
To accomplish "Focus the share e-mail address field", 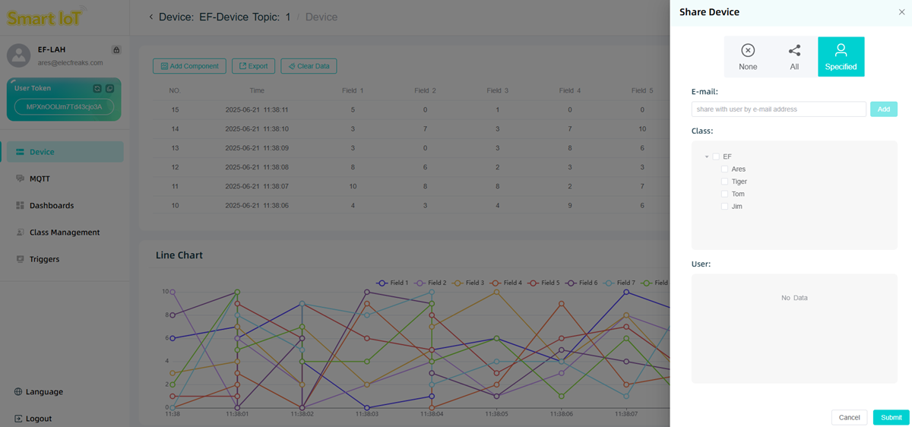I will pos(778,109).
